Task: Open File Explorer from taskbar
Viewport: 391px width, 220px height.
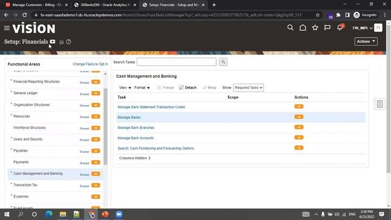Action: coord(63,215)
